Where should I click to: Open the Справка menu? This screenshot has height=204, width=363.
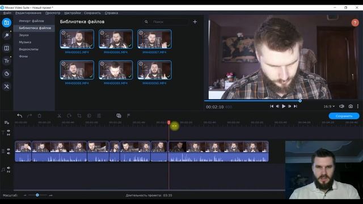point(111,13)
